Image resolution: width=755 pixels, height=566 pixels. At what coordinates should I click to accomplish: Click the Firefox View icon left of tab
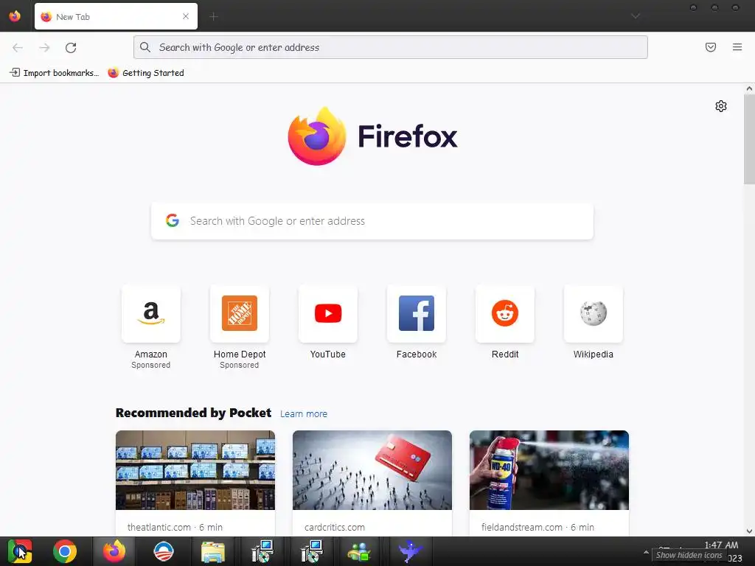(15, 16)
